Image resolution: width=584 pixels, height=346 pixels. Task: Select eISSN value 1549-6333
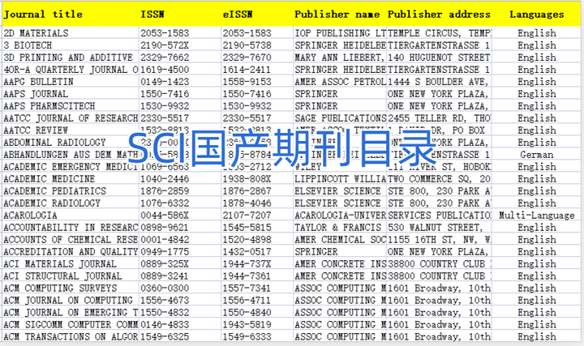pyautogui.click(x=257, y=337)
